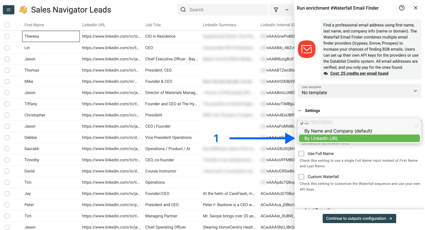Enable the Custom Waterfall checkbox
Image resolution: width=425 pixels, height=230 pixels.
(301, 176)
